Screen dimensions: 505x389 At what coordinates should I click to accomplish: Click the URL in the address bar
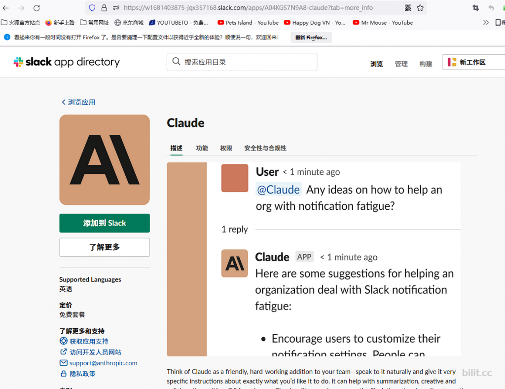pos(248,8)
